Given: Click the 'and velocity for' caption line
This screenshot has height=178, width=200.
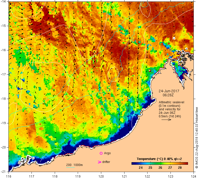Looking at the screenshot, I should click(170, 109).
